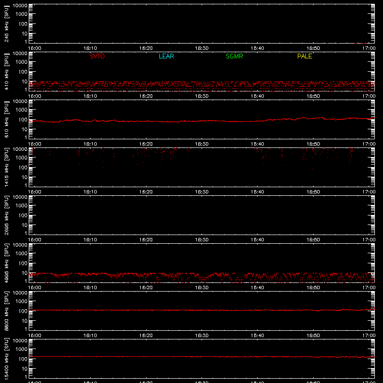
Task: Select the 15400 MHz [SFU] axis title
Action: tap(6, 359)
